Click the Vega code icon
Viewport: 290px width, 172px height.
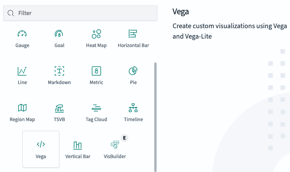41,144
